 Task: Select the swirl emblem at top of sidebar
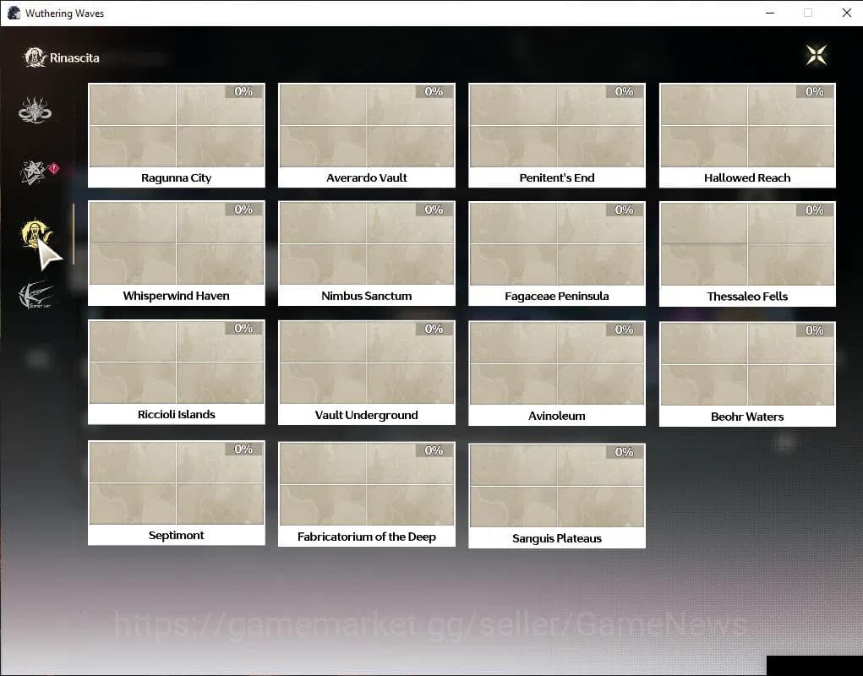coord(36,111)
